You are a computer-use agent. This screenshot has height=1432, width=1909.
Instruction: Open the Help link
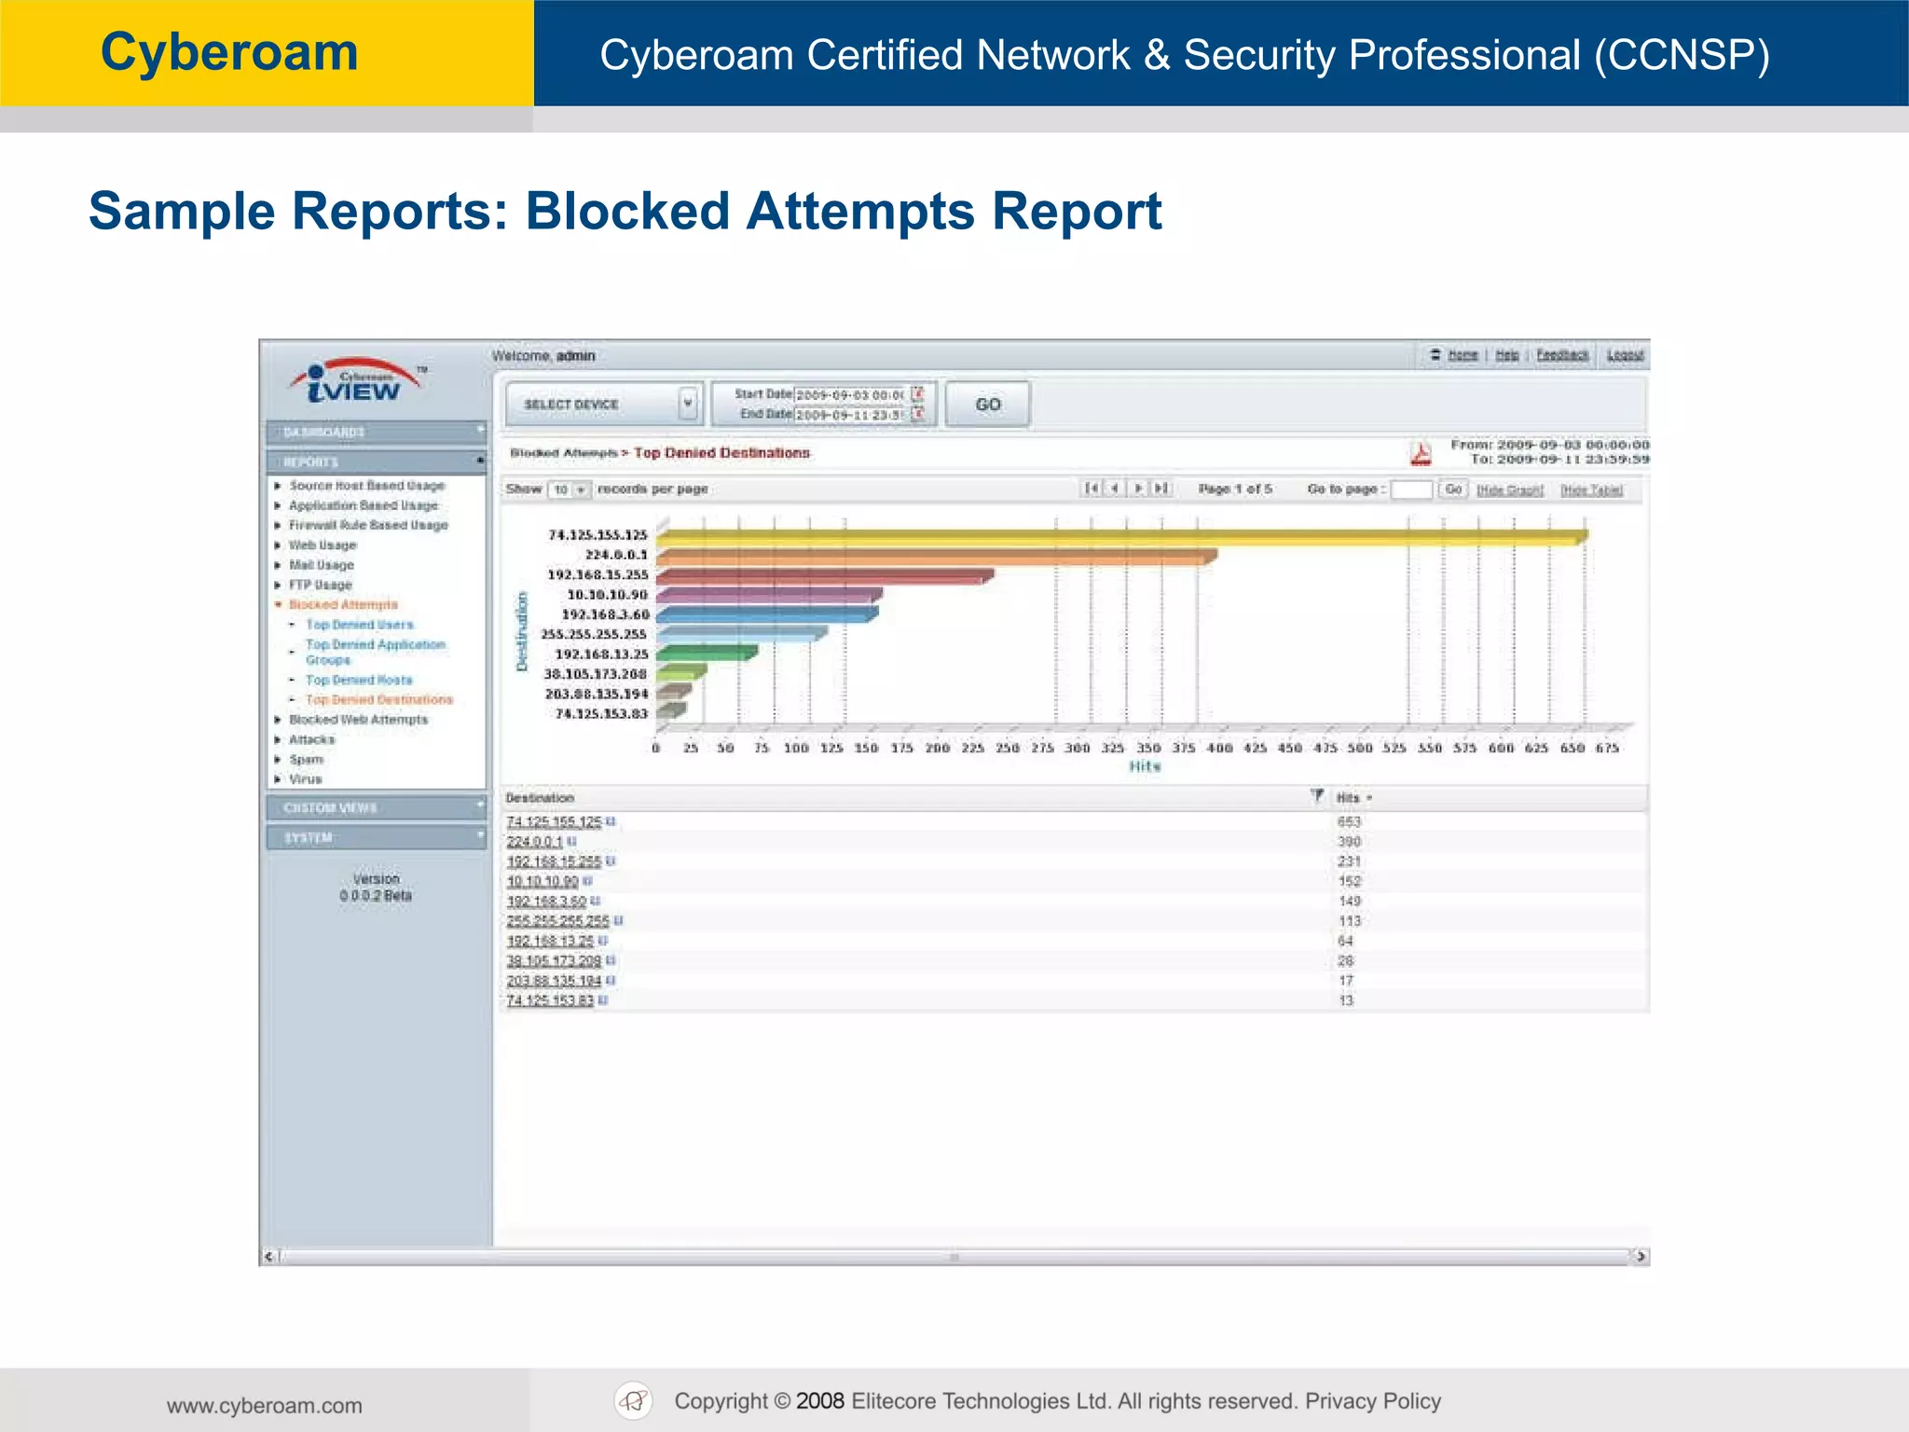tap(1507, 354)
